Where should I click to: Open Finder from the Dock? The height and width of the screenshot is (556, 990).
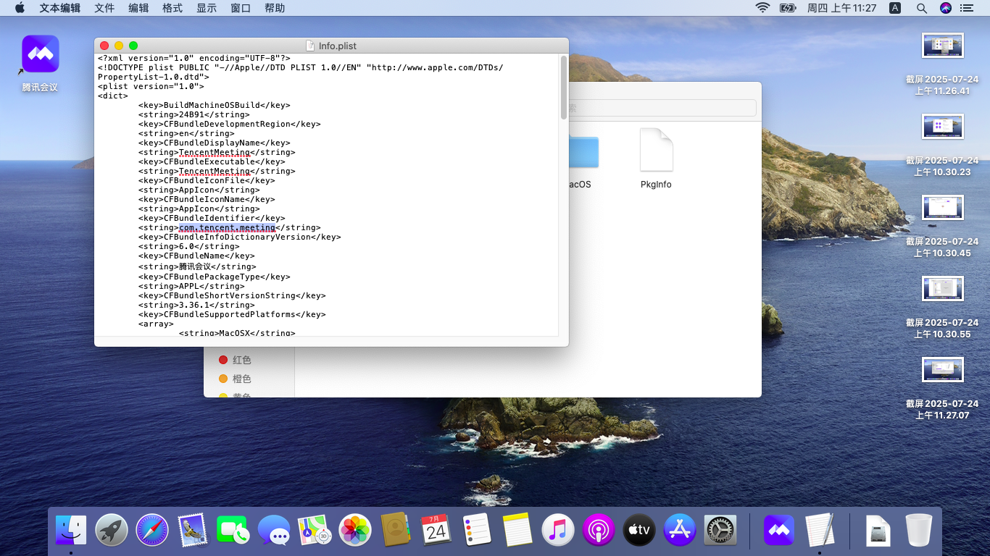[x=71, y=531]
